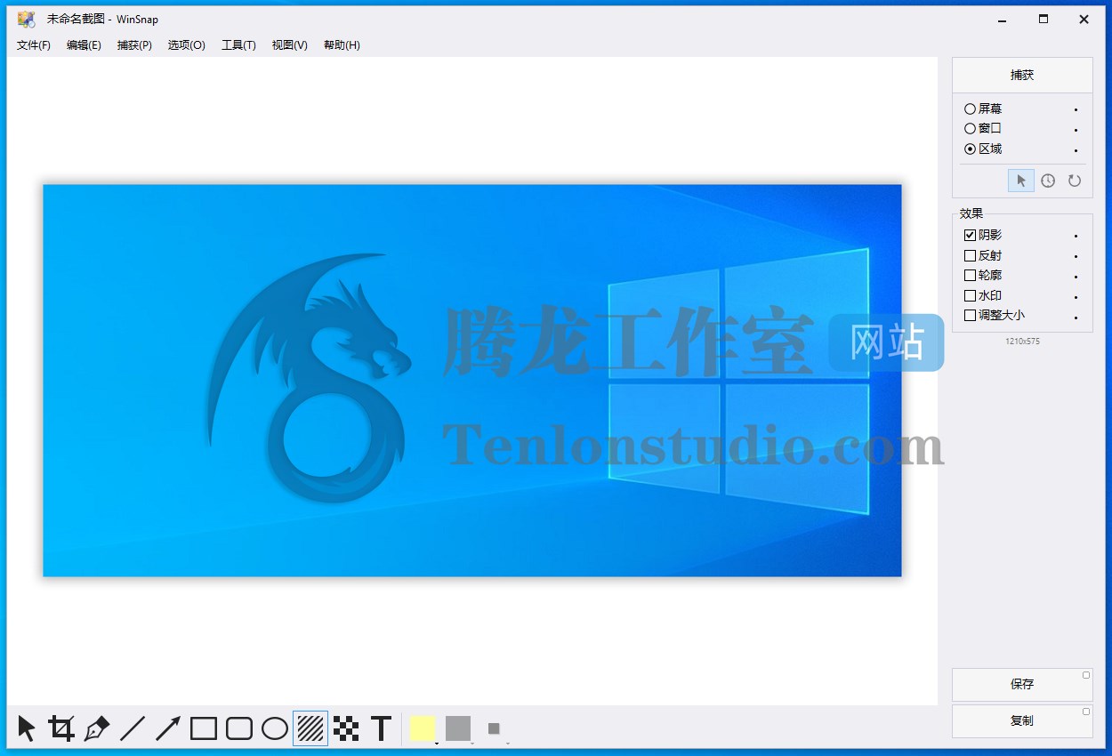Open the 编辑(E) menu
Viewport: 1112px width, 756px height.
coord(84,45)
